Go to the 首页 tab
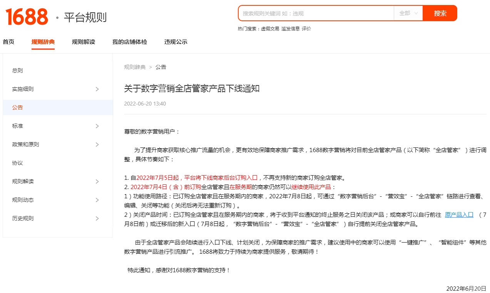The height and width of the screenshot is (293, 490). click(x=8, y=42)
